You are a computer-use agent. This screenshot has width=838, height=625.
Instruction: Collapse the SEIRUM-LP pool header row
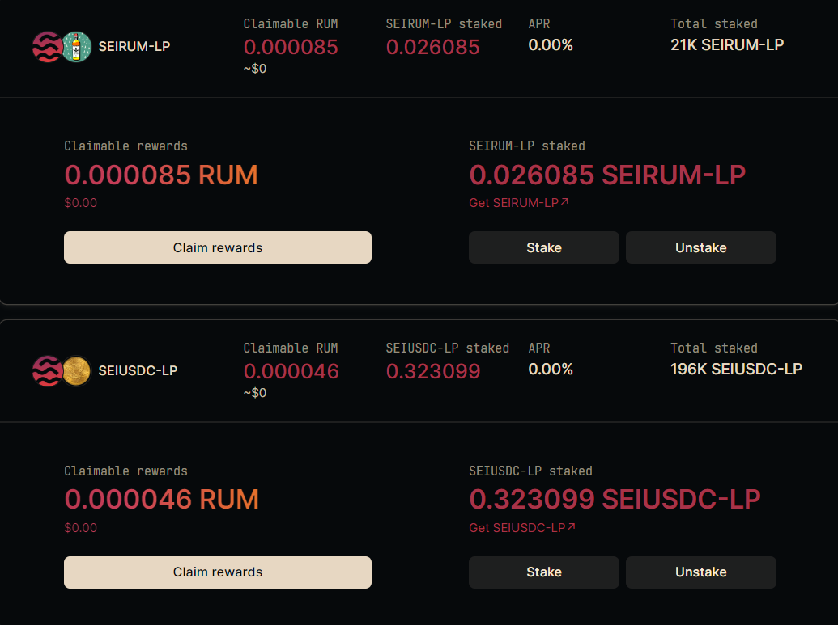(419, 47)
